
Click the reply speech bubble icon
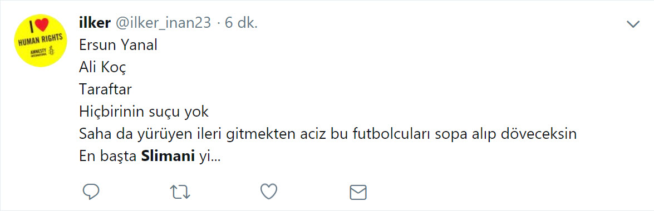[91, 192]
